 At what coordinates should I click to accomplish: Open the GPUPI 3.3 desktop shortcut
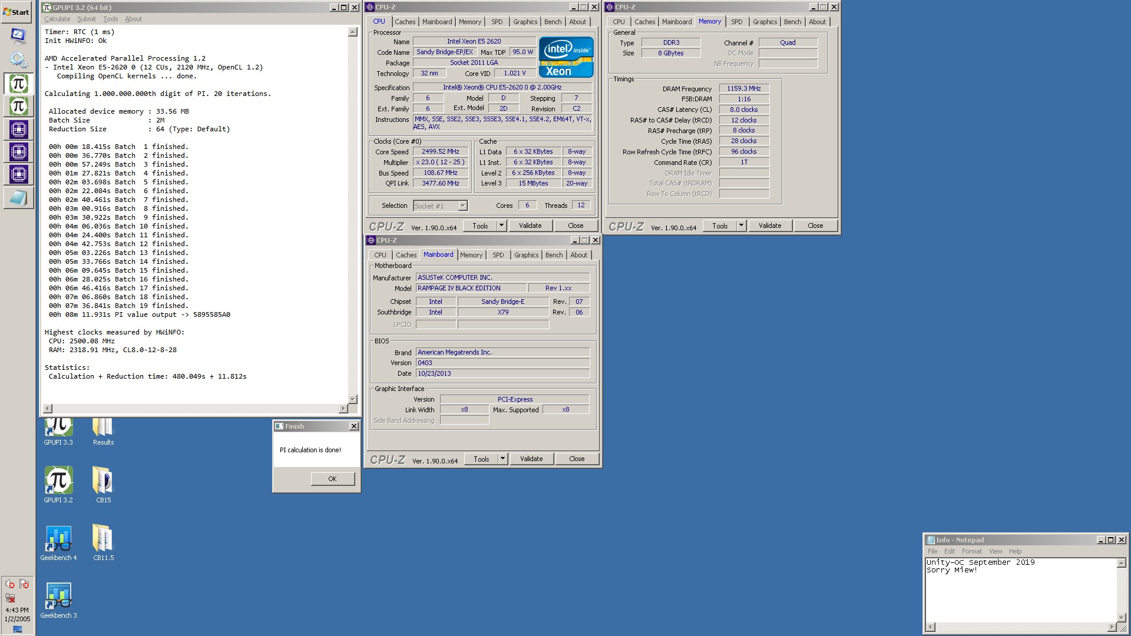[x=58, y=432]
